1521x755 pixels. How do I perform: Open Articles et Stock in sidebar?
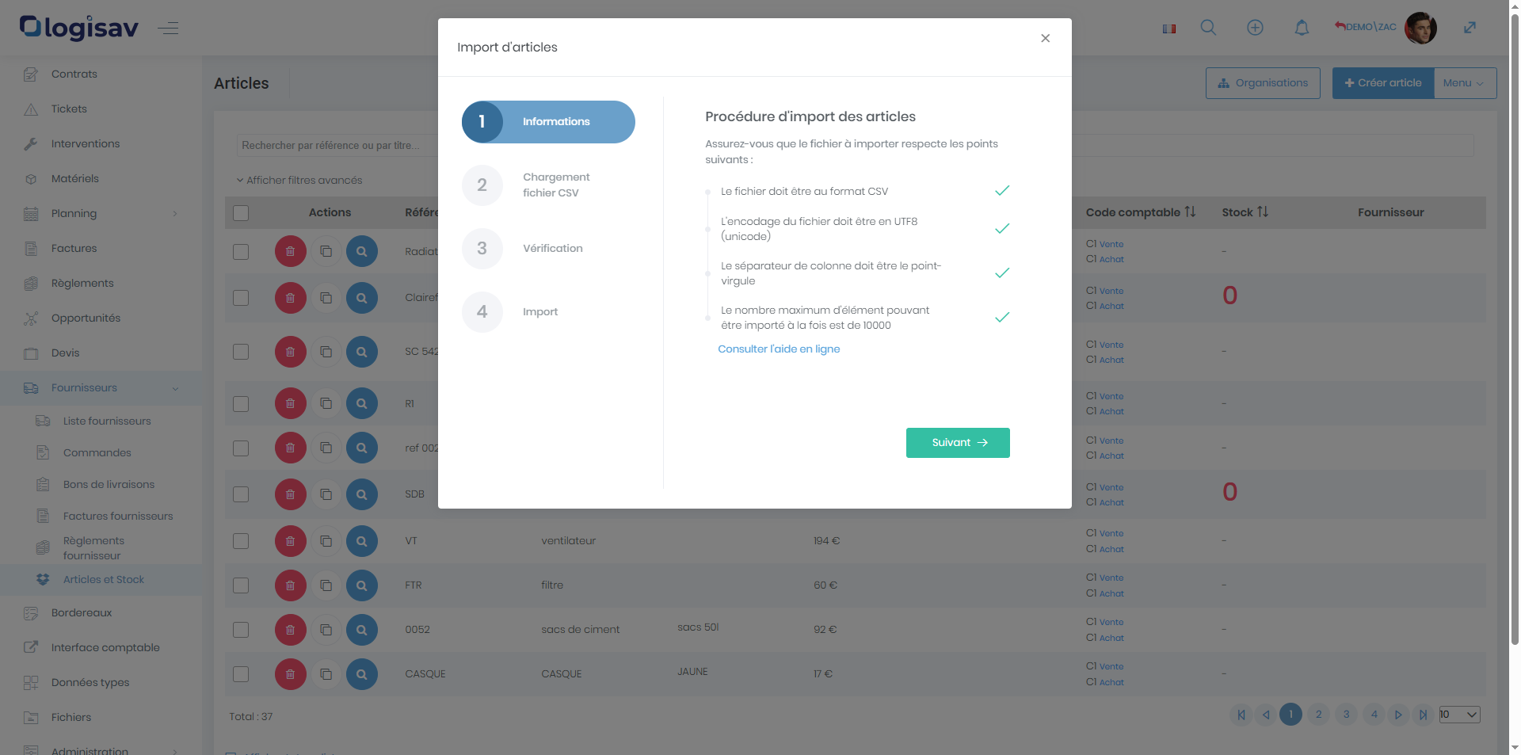(104, 580)
